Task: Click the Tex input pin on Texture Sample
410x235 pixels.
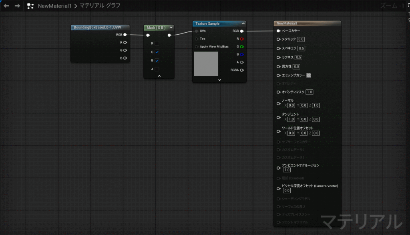Action: pyautogui.click(x=197, y=39)
